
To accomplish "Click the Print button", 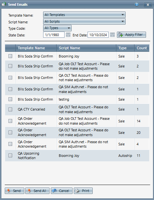I will pyautogui.click(x=83, y=191).
